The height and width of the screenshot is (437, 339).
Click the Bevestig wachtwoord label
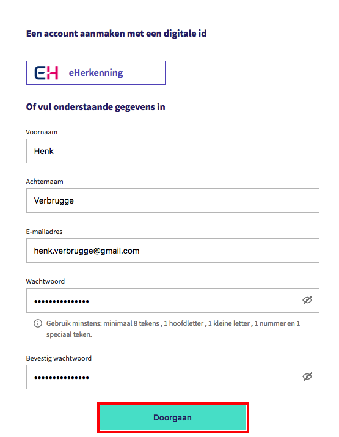pyautogui.click(x=59, y=358)
